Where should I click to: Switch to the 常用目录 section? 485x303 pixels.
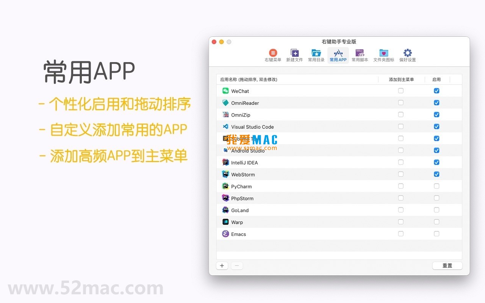(316, 55)
